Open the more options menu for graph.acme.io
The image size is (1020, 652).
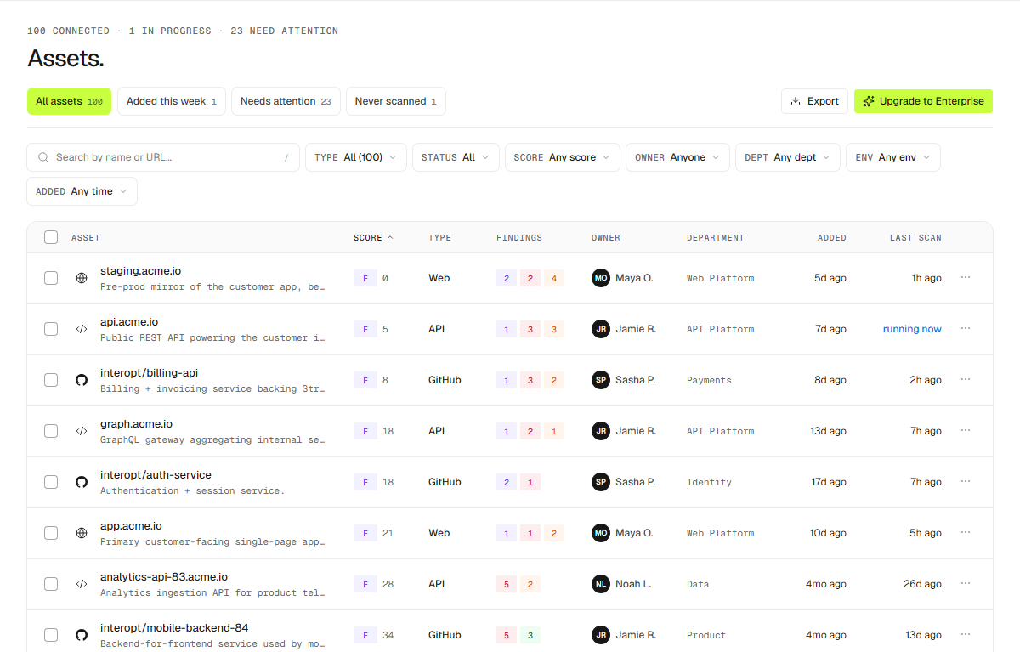(x=966, y=430)
